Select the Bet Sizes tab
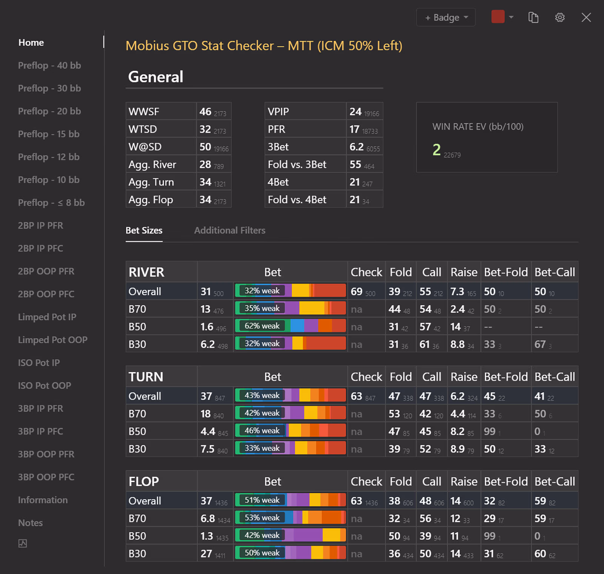604x574 pixels. (x=144, y=230)
